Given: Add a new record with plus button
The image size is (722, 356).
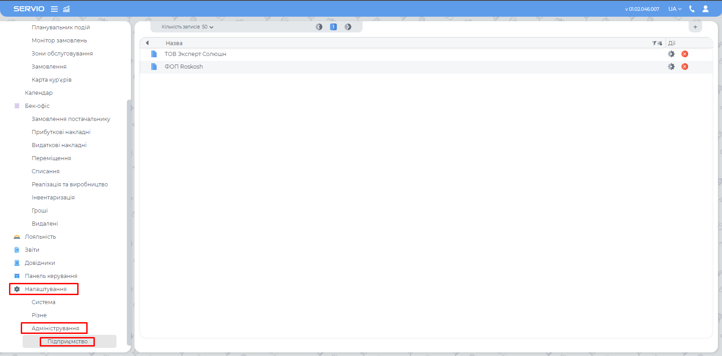Looking at the screenshot, I should [695, 27].
